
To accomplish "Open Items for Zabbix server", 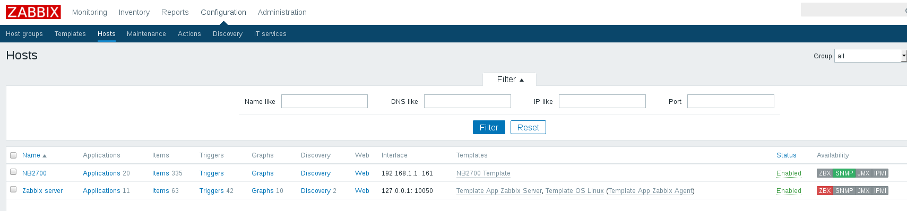I will [x=160, y=191].
